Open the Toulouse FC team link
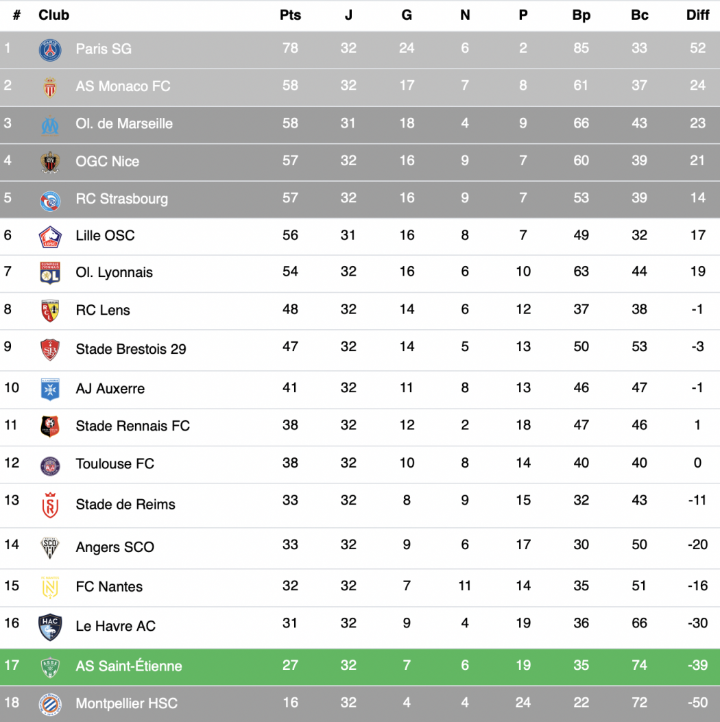This screenshot has width=720, height=722. 115,464
